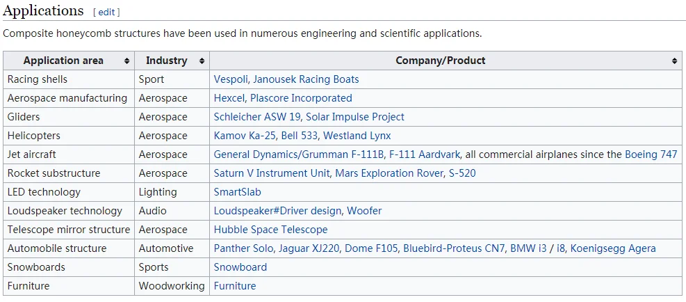This screenshot has width=686, height=302.
Task: Open Janousek Racing Boats article
Action: 306,79
